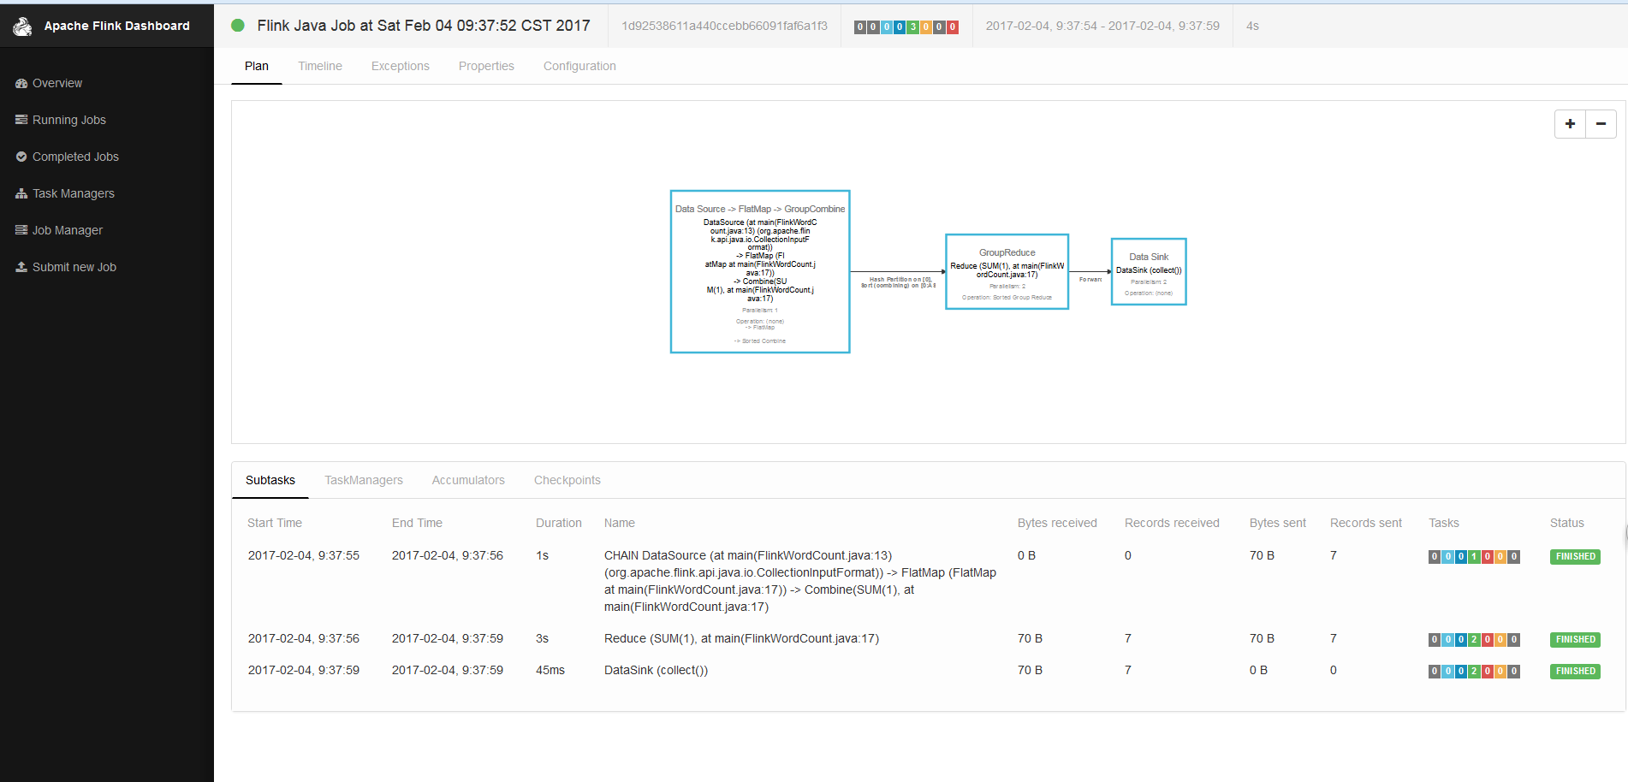
Task: Click green task badge in CHAIN DataSource row
Action: 1474,556
